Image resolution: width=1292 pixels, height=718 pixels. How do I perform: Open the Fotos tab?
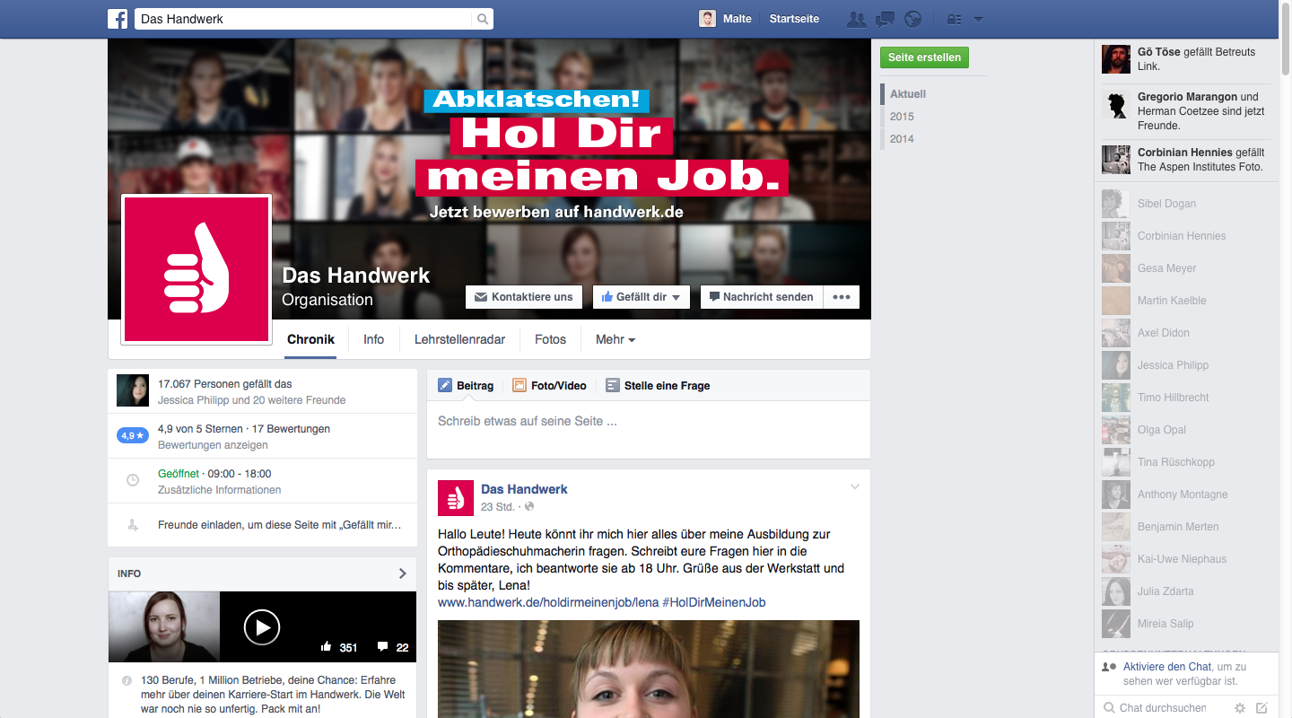tap(550, 339)
